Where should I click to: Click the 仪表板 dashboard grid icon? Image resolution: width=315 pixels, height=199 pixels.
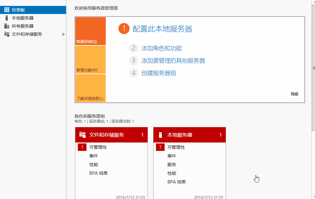pos(7,10)
